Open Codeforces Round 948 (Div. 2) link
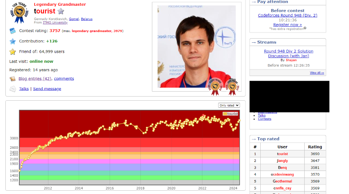Image resolution: width=349 pixels, height=194 pixels. [x=287, y=15]
